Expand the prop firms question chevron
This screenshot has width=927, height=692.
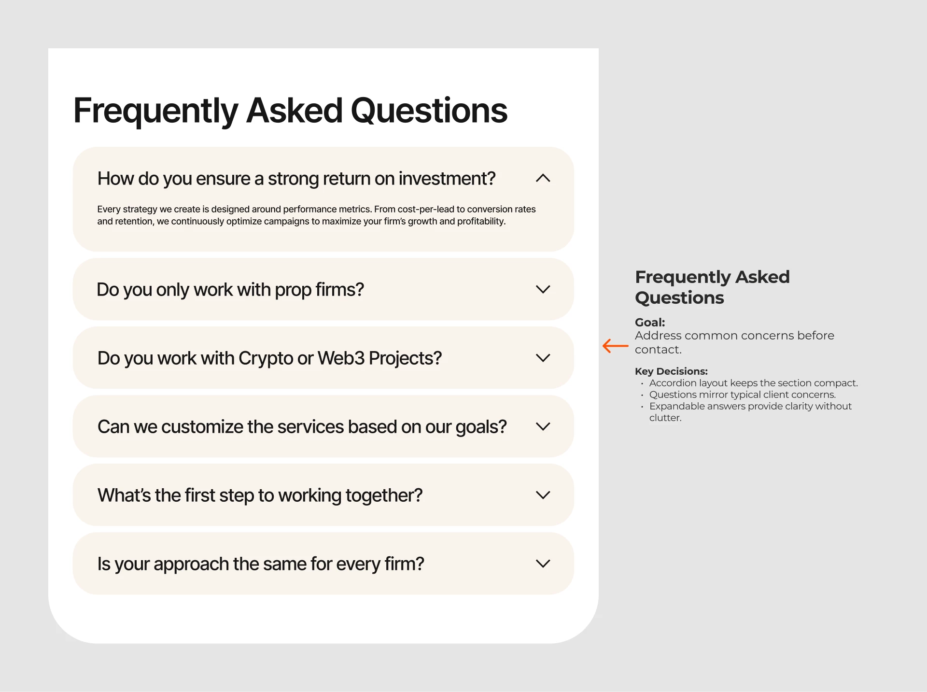click(543, 289)
